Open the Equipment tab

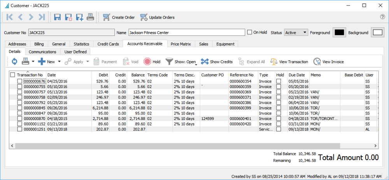[225, 44]
